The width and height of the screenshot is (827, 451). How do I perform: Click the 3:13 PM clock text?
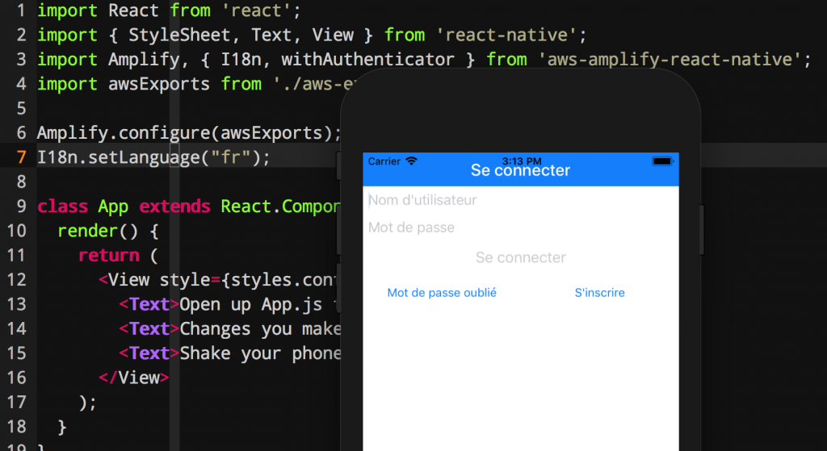click(x=522, y=161)
